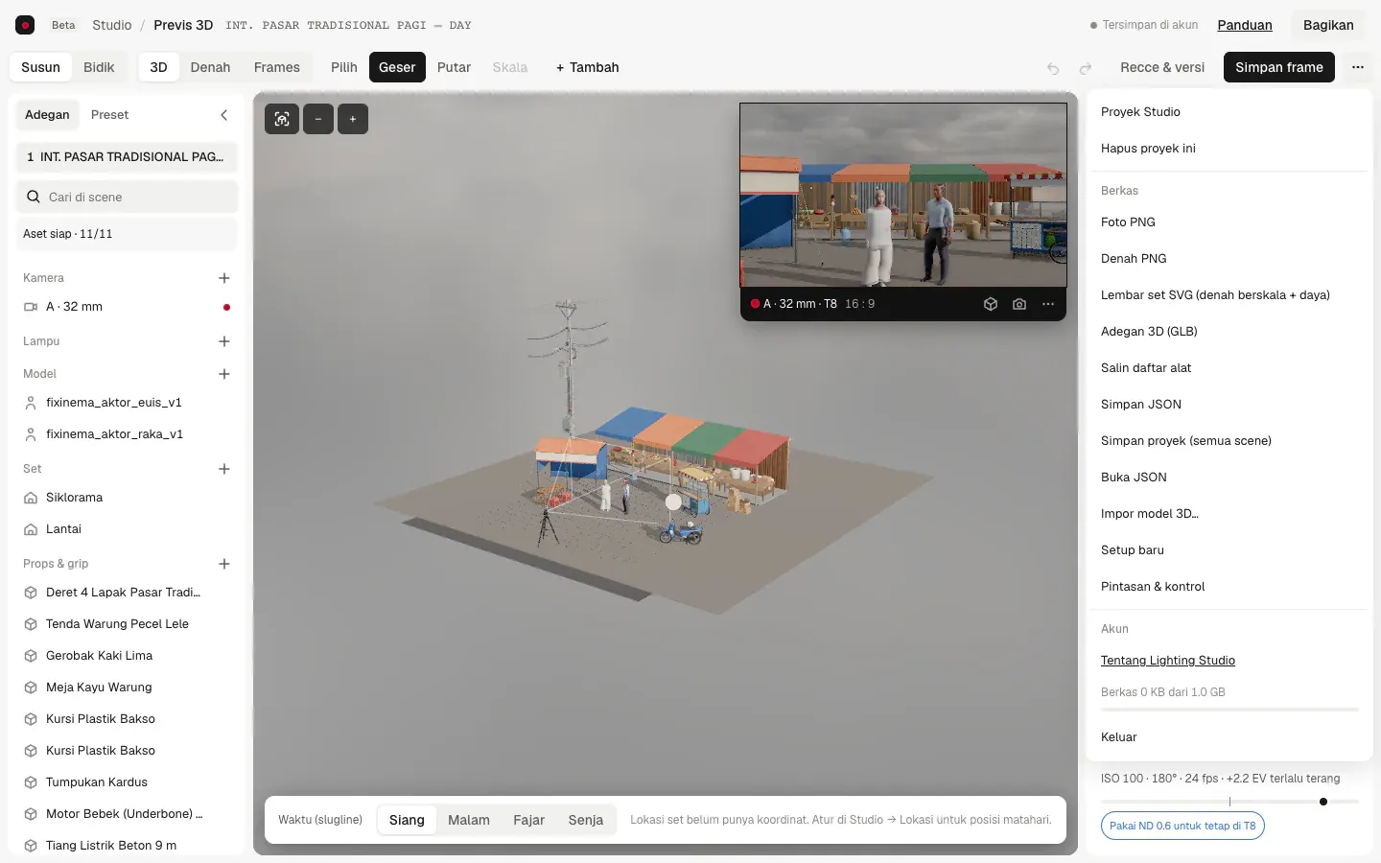
Task: Click the Bagikan button
Action: [1328, 25]
